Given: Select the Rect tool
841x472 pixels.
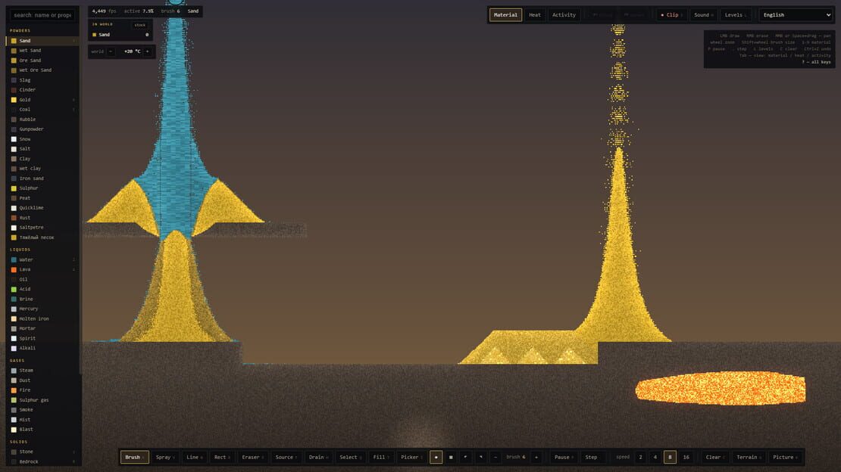Looking at the screenshot, I should click(x=221, y=457).
